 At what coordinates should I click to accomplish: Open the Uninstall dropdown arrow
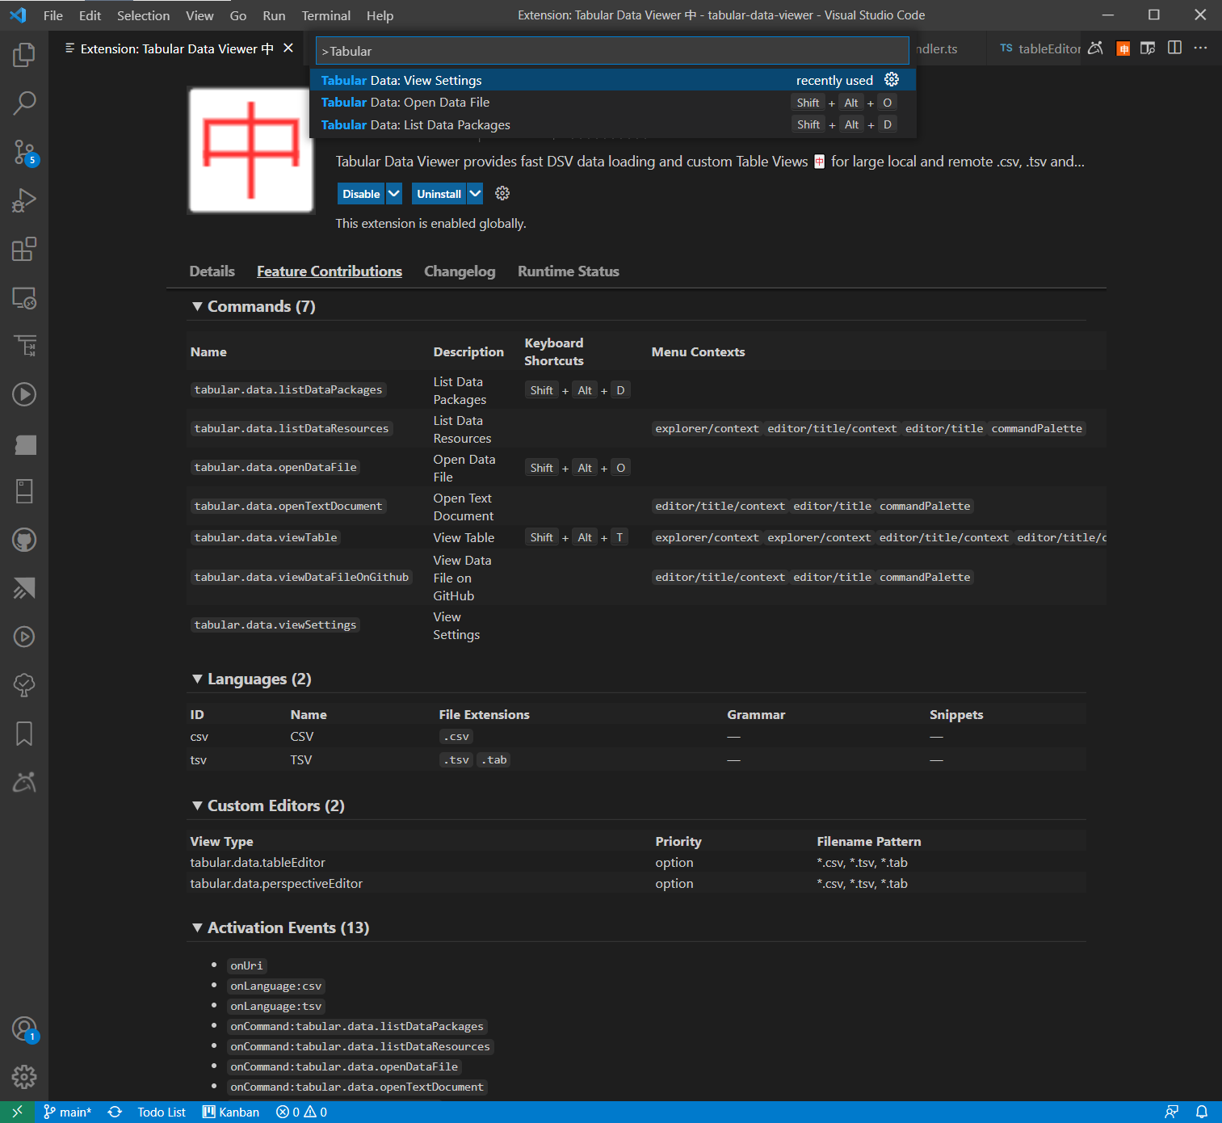475,194
